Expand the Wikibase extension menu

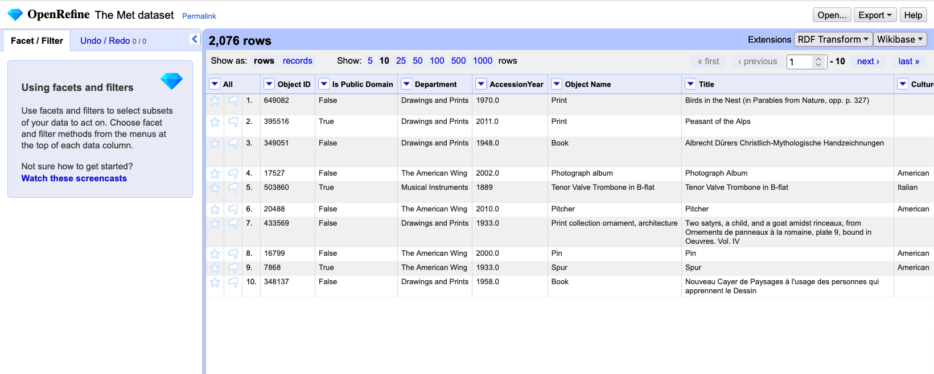(900, 39)
